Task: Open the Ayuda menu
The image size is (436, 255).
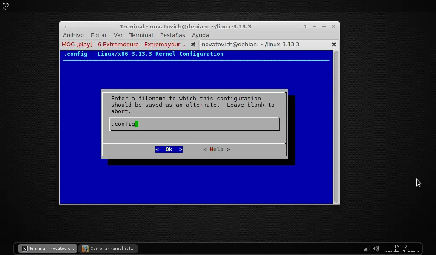Action: (200, 35)
